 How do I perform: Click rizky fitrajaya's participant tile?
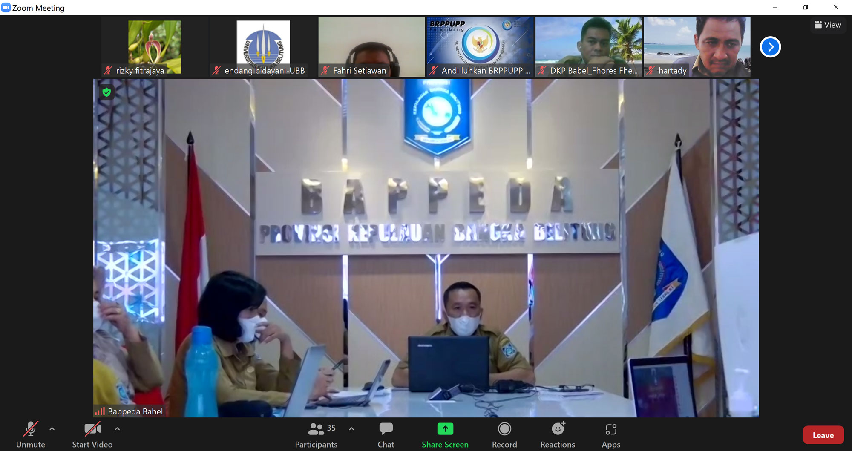[155, 47]
